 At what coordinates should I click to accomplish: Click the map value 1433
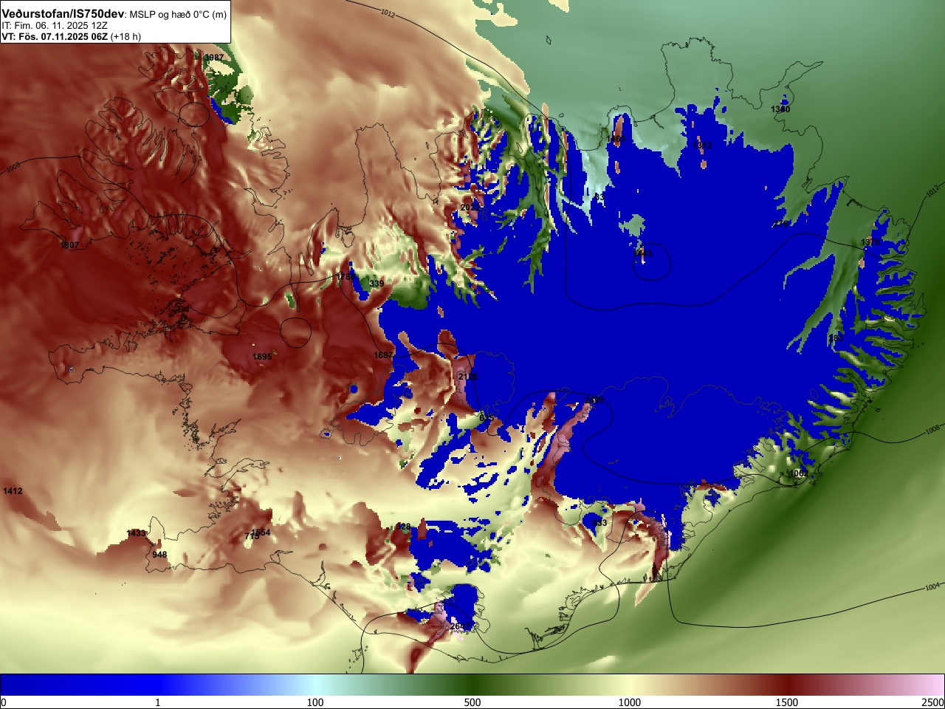click(x=137, y=533)
